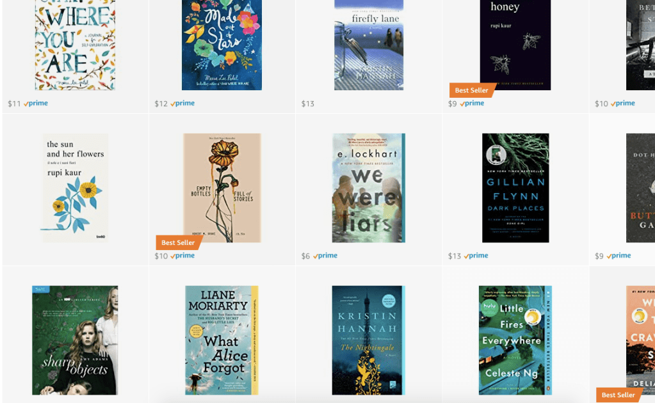Click the Best Seller badge on Crawdads book

[619, 395]
